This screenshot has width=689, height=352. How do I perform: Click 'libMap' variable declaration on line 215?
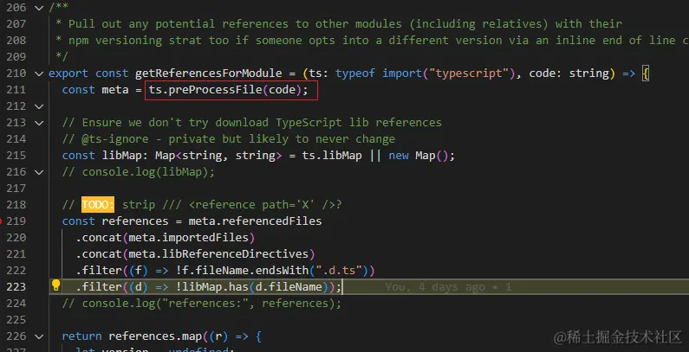point(122,156)
